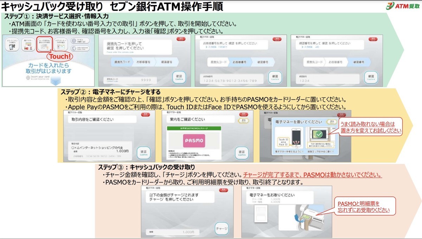The height and width of the screenshot is (239, 422).
Task: Confirm on the 確認番号を押して screen
Action: [x=371, y=78]
